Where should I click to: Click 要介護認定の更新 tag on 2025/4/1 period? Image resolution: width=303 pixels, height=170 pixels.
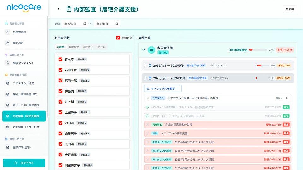(196, 65)
